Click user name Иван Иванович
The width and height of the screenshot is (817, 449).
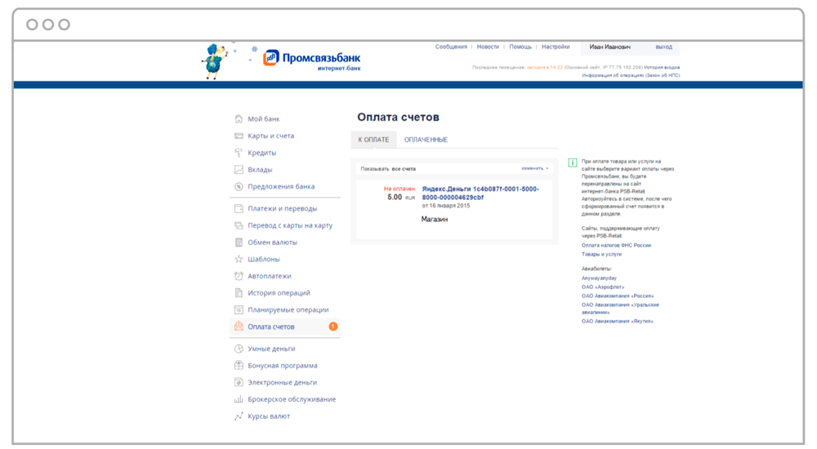(x=609, y=47)
